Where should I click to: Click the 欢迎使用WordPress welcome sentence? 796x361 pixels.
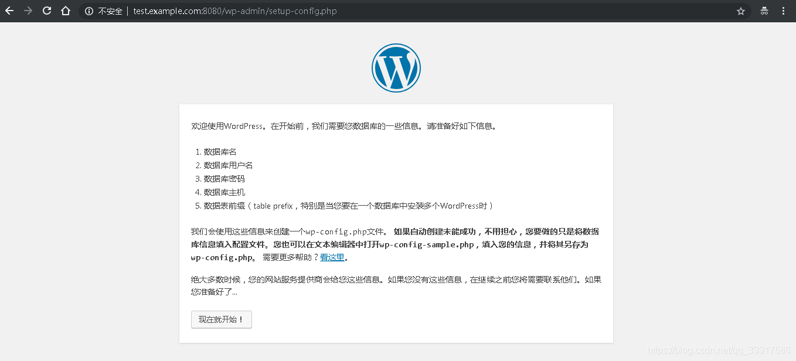click(x=344, y=126)
